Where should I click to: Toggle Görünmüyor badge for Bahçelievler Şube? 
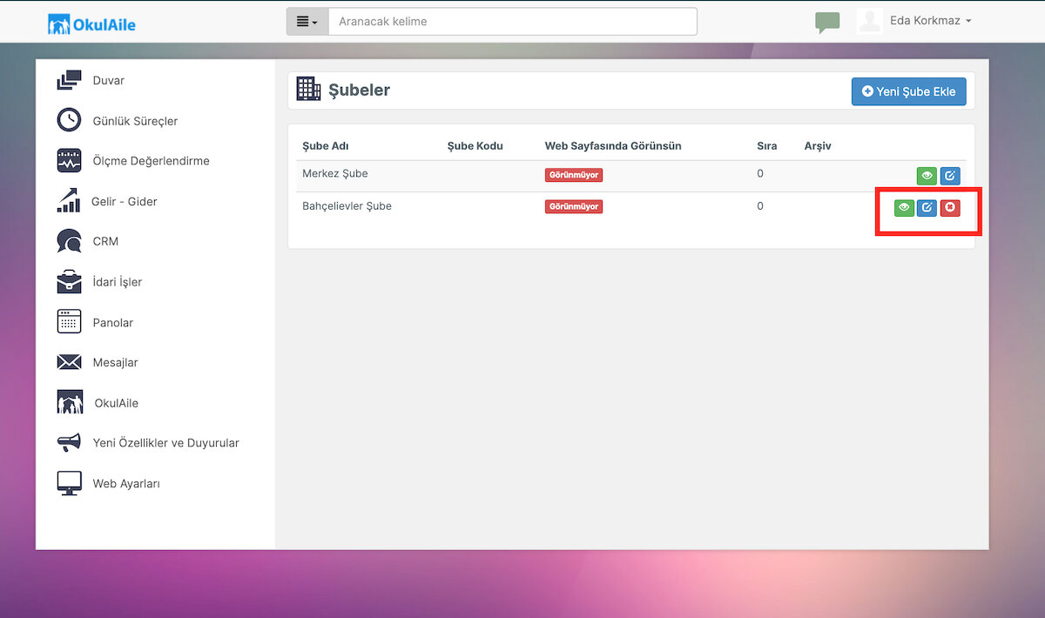(x=574, y=207)
